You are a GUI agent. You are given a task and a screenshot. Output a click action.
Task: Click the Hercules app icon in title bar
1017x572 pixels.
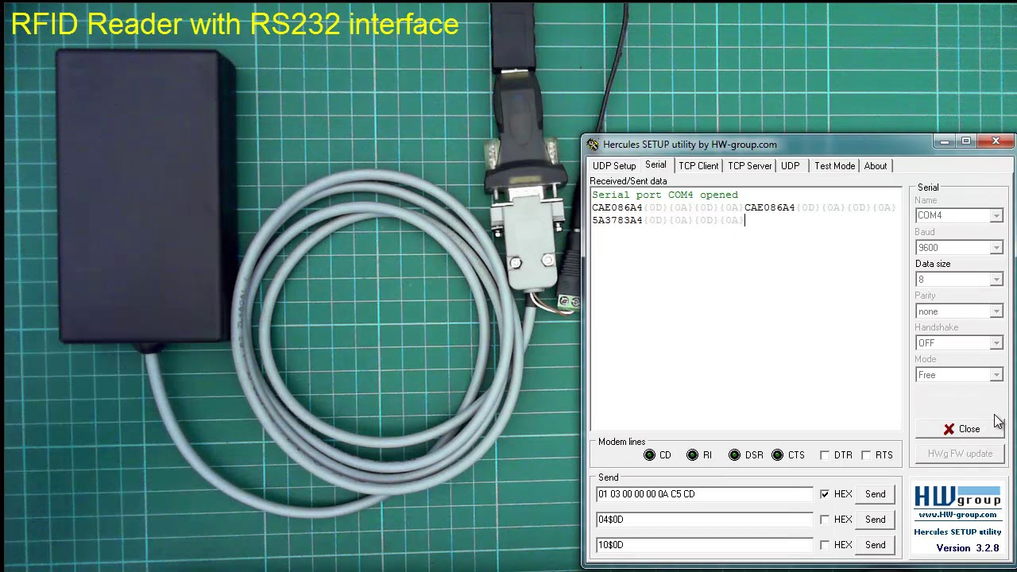click(x=593, y=145)
